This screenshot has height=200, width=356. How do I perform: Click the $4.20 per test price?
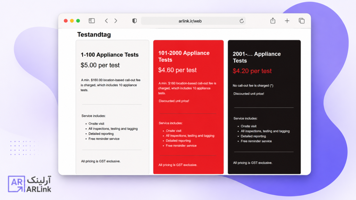coord(252,71)
